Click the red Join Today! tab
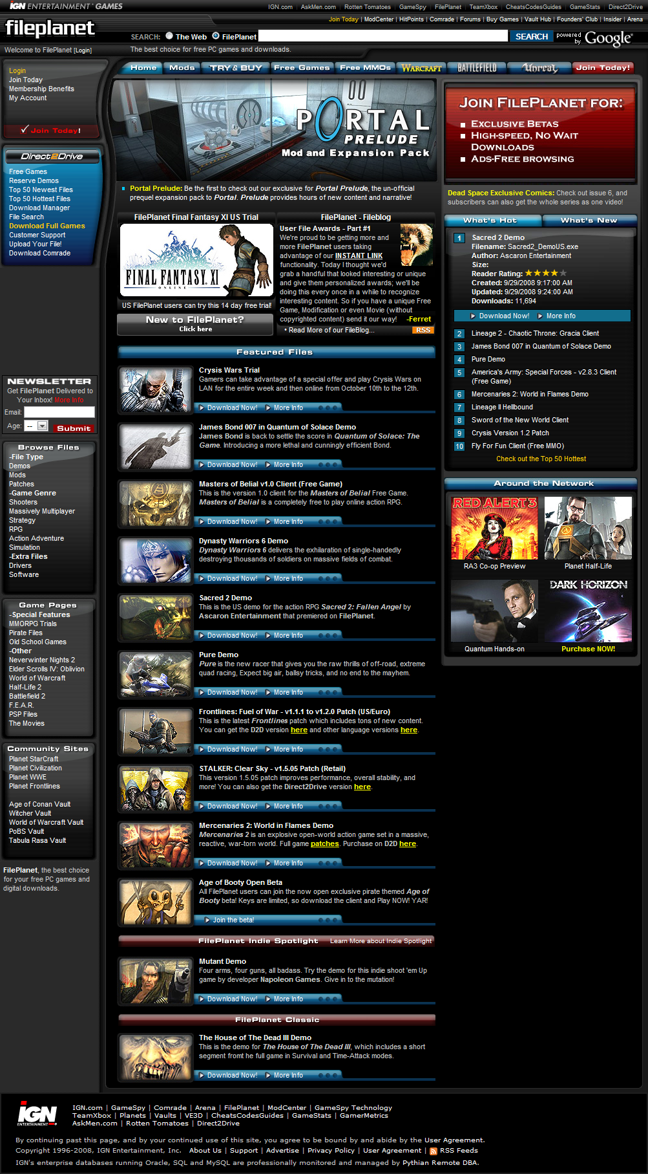The height and width of the screenshot is (1174, 648). pos(603,67)
